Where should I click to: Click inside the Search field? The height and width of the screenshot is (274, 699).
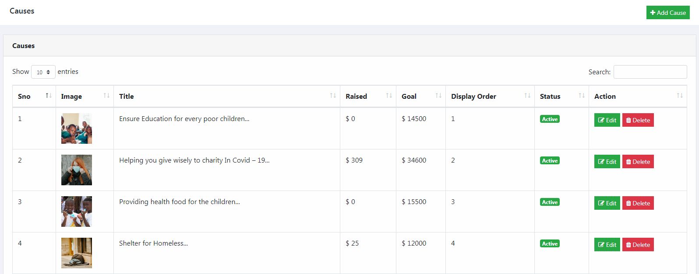pos(650,72)
